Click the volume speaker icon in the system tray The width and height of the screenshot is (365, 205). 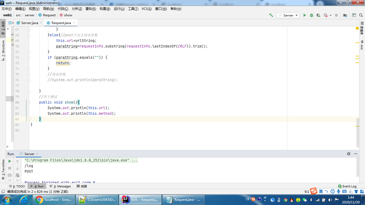tap(330, 200)
